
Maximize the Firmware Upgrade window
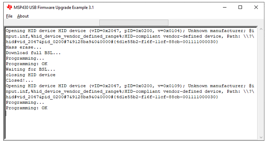[x=240, y=7]
